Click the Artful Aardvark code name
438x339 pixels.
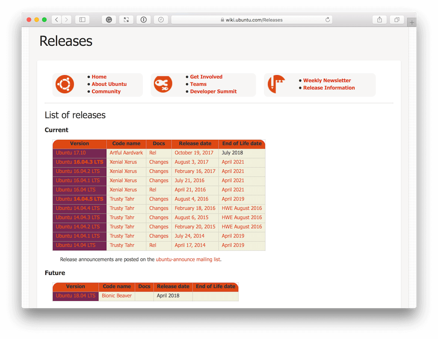click(x=126, y=153)
